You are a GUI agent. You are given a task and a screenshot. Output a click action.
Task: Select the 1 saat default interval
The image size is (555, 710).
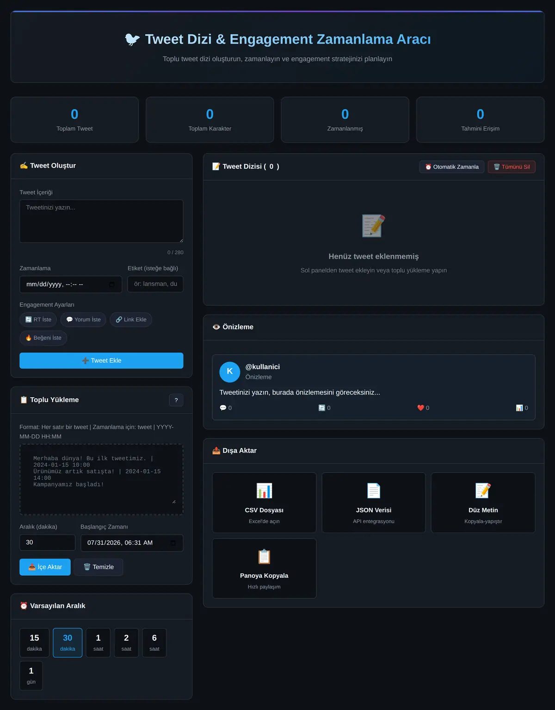[98, 642]
